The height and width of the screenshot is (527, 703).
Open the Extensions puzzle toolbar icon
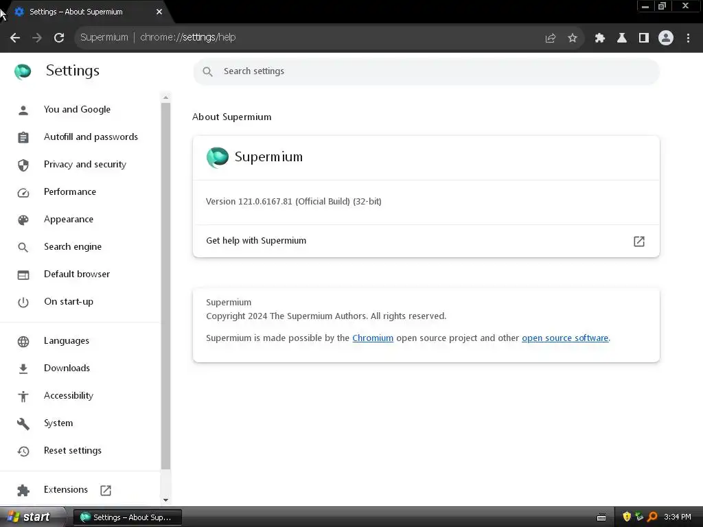pos(599,38)
